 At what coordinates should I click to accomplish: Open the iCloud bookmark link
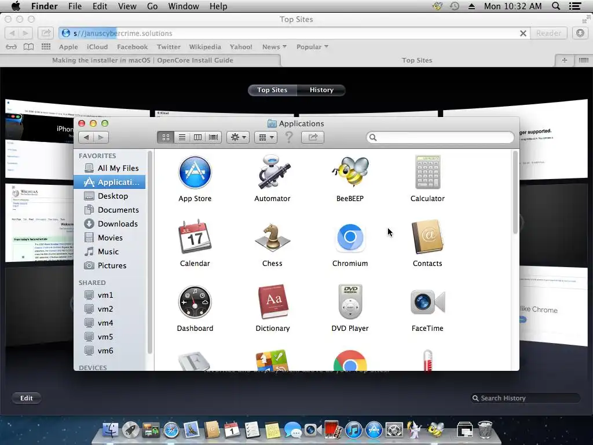tap(97, 47)
